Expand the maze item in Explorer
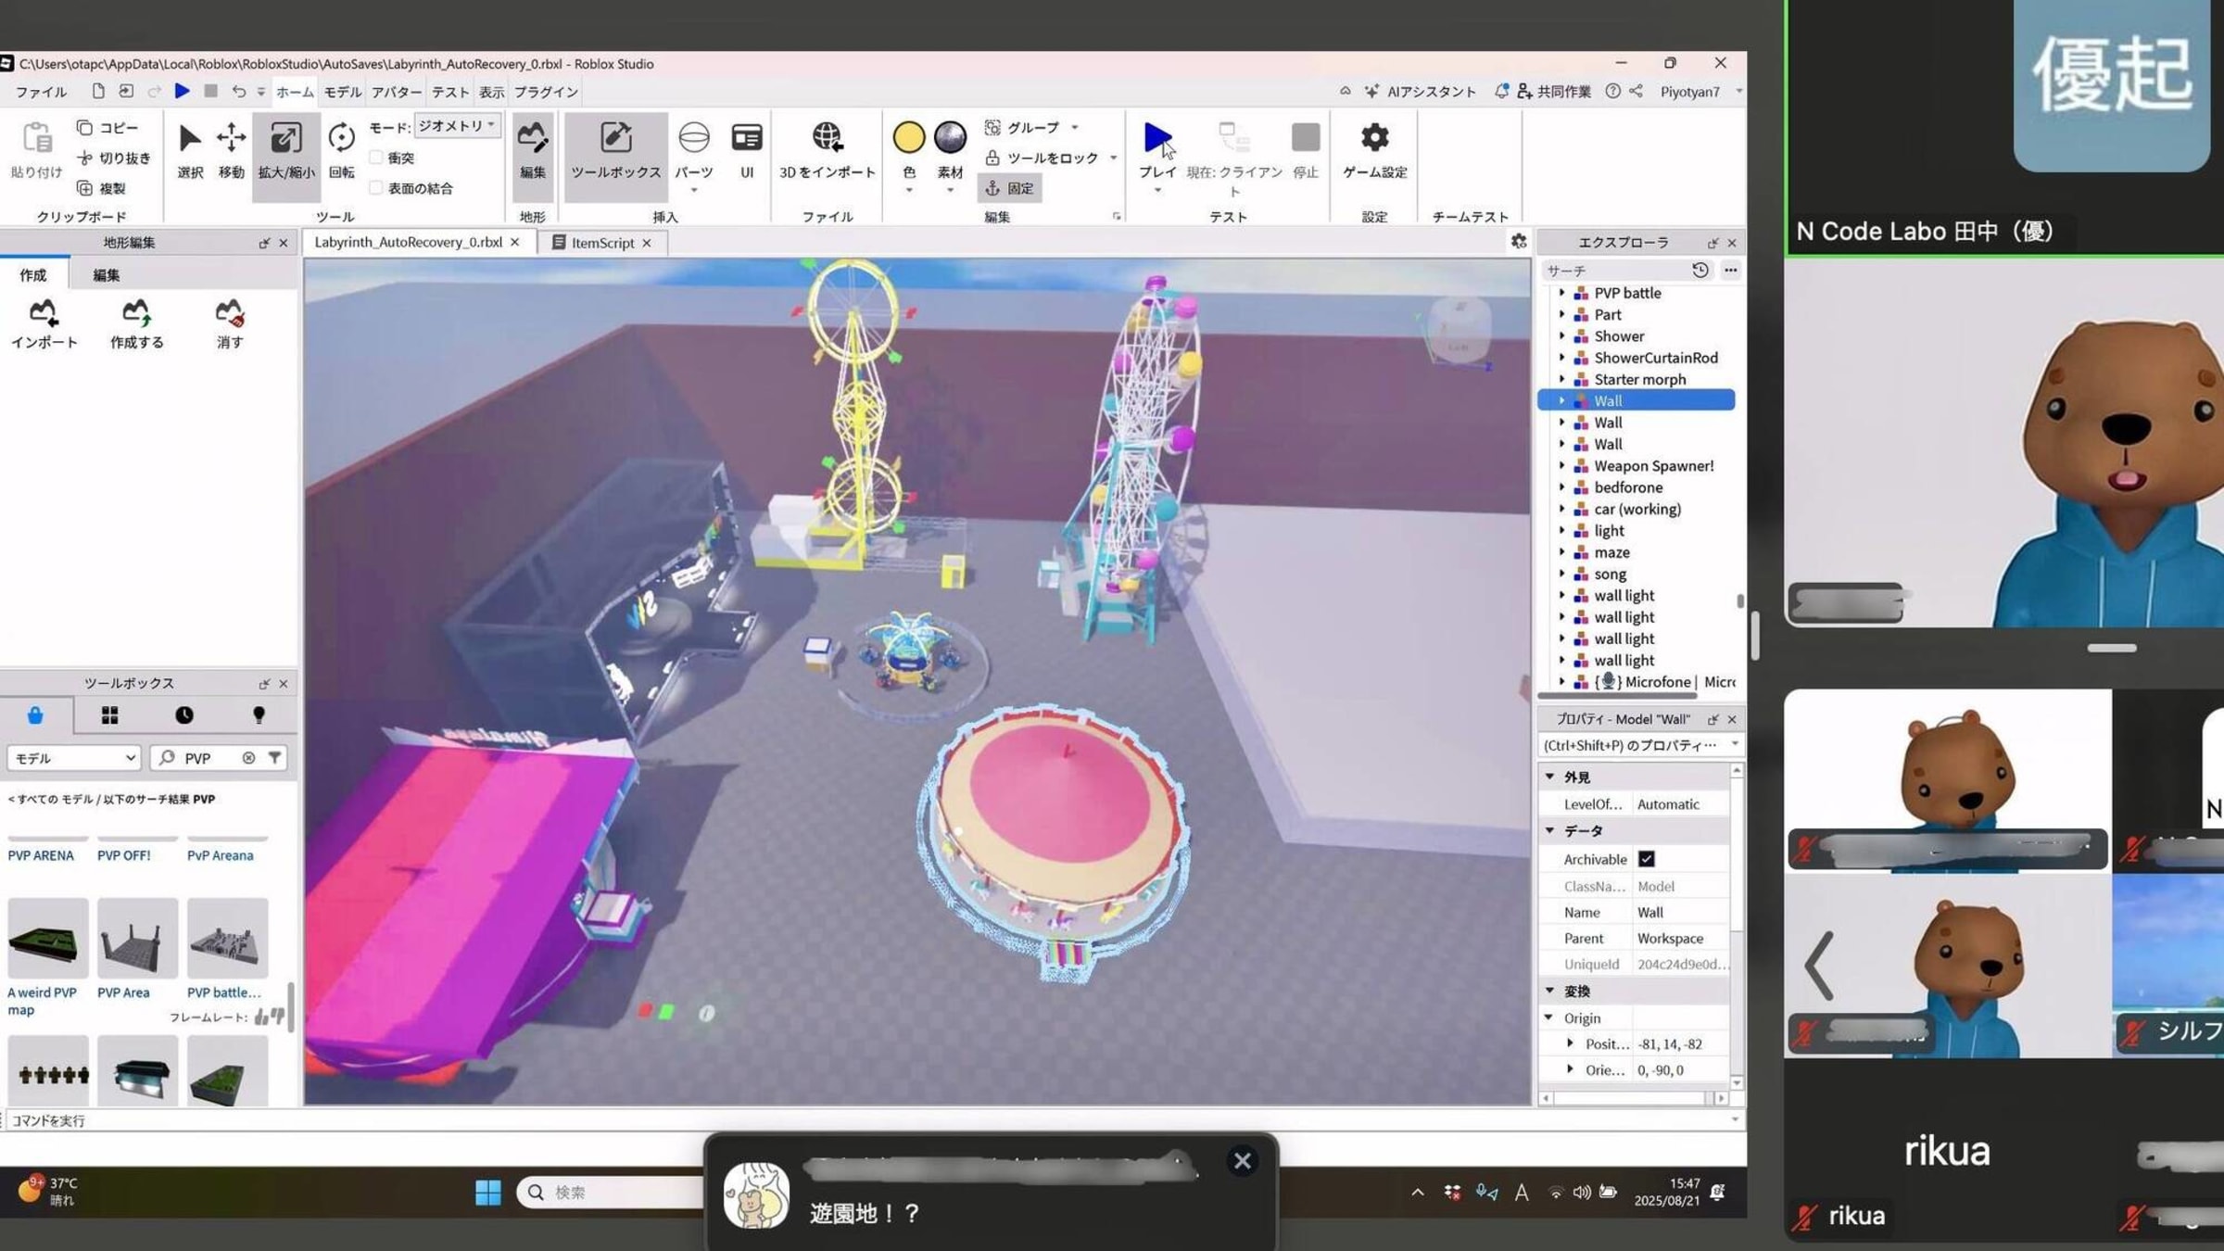Image resolution: width=2224 pixels, height=1251 pixels. tap(1561, 552)
